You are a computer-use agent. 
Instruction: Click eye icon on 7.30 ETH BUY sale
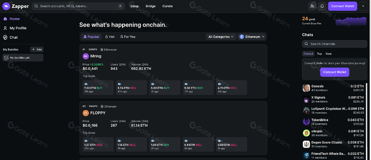(86, 84)
